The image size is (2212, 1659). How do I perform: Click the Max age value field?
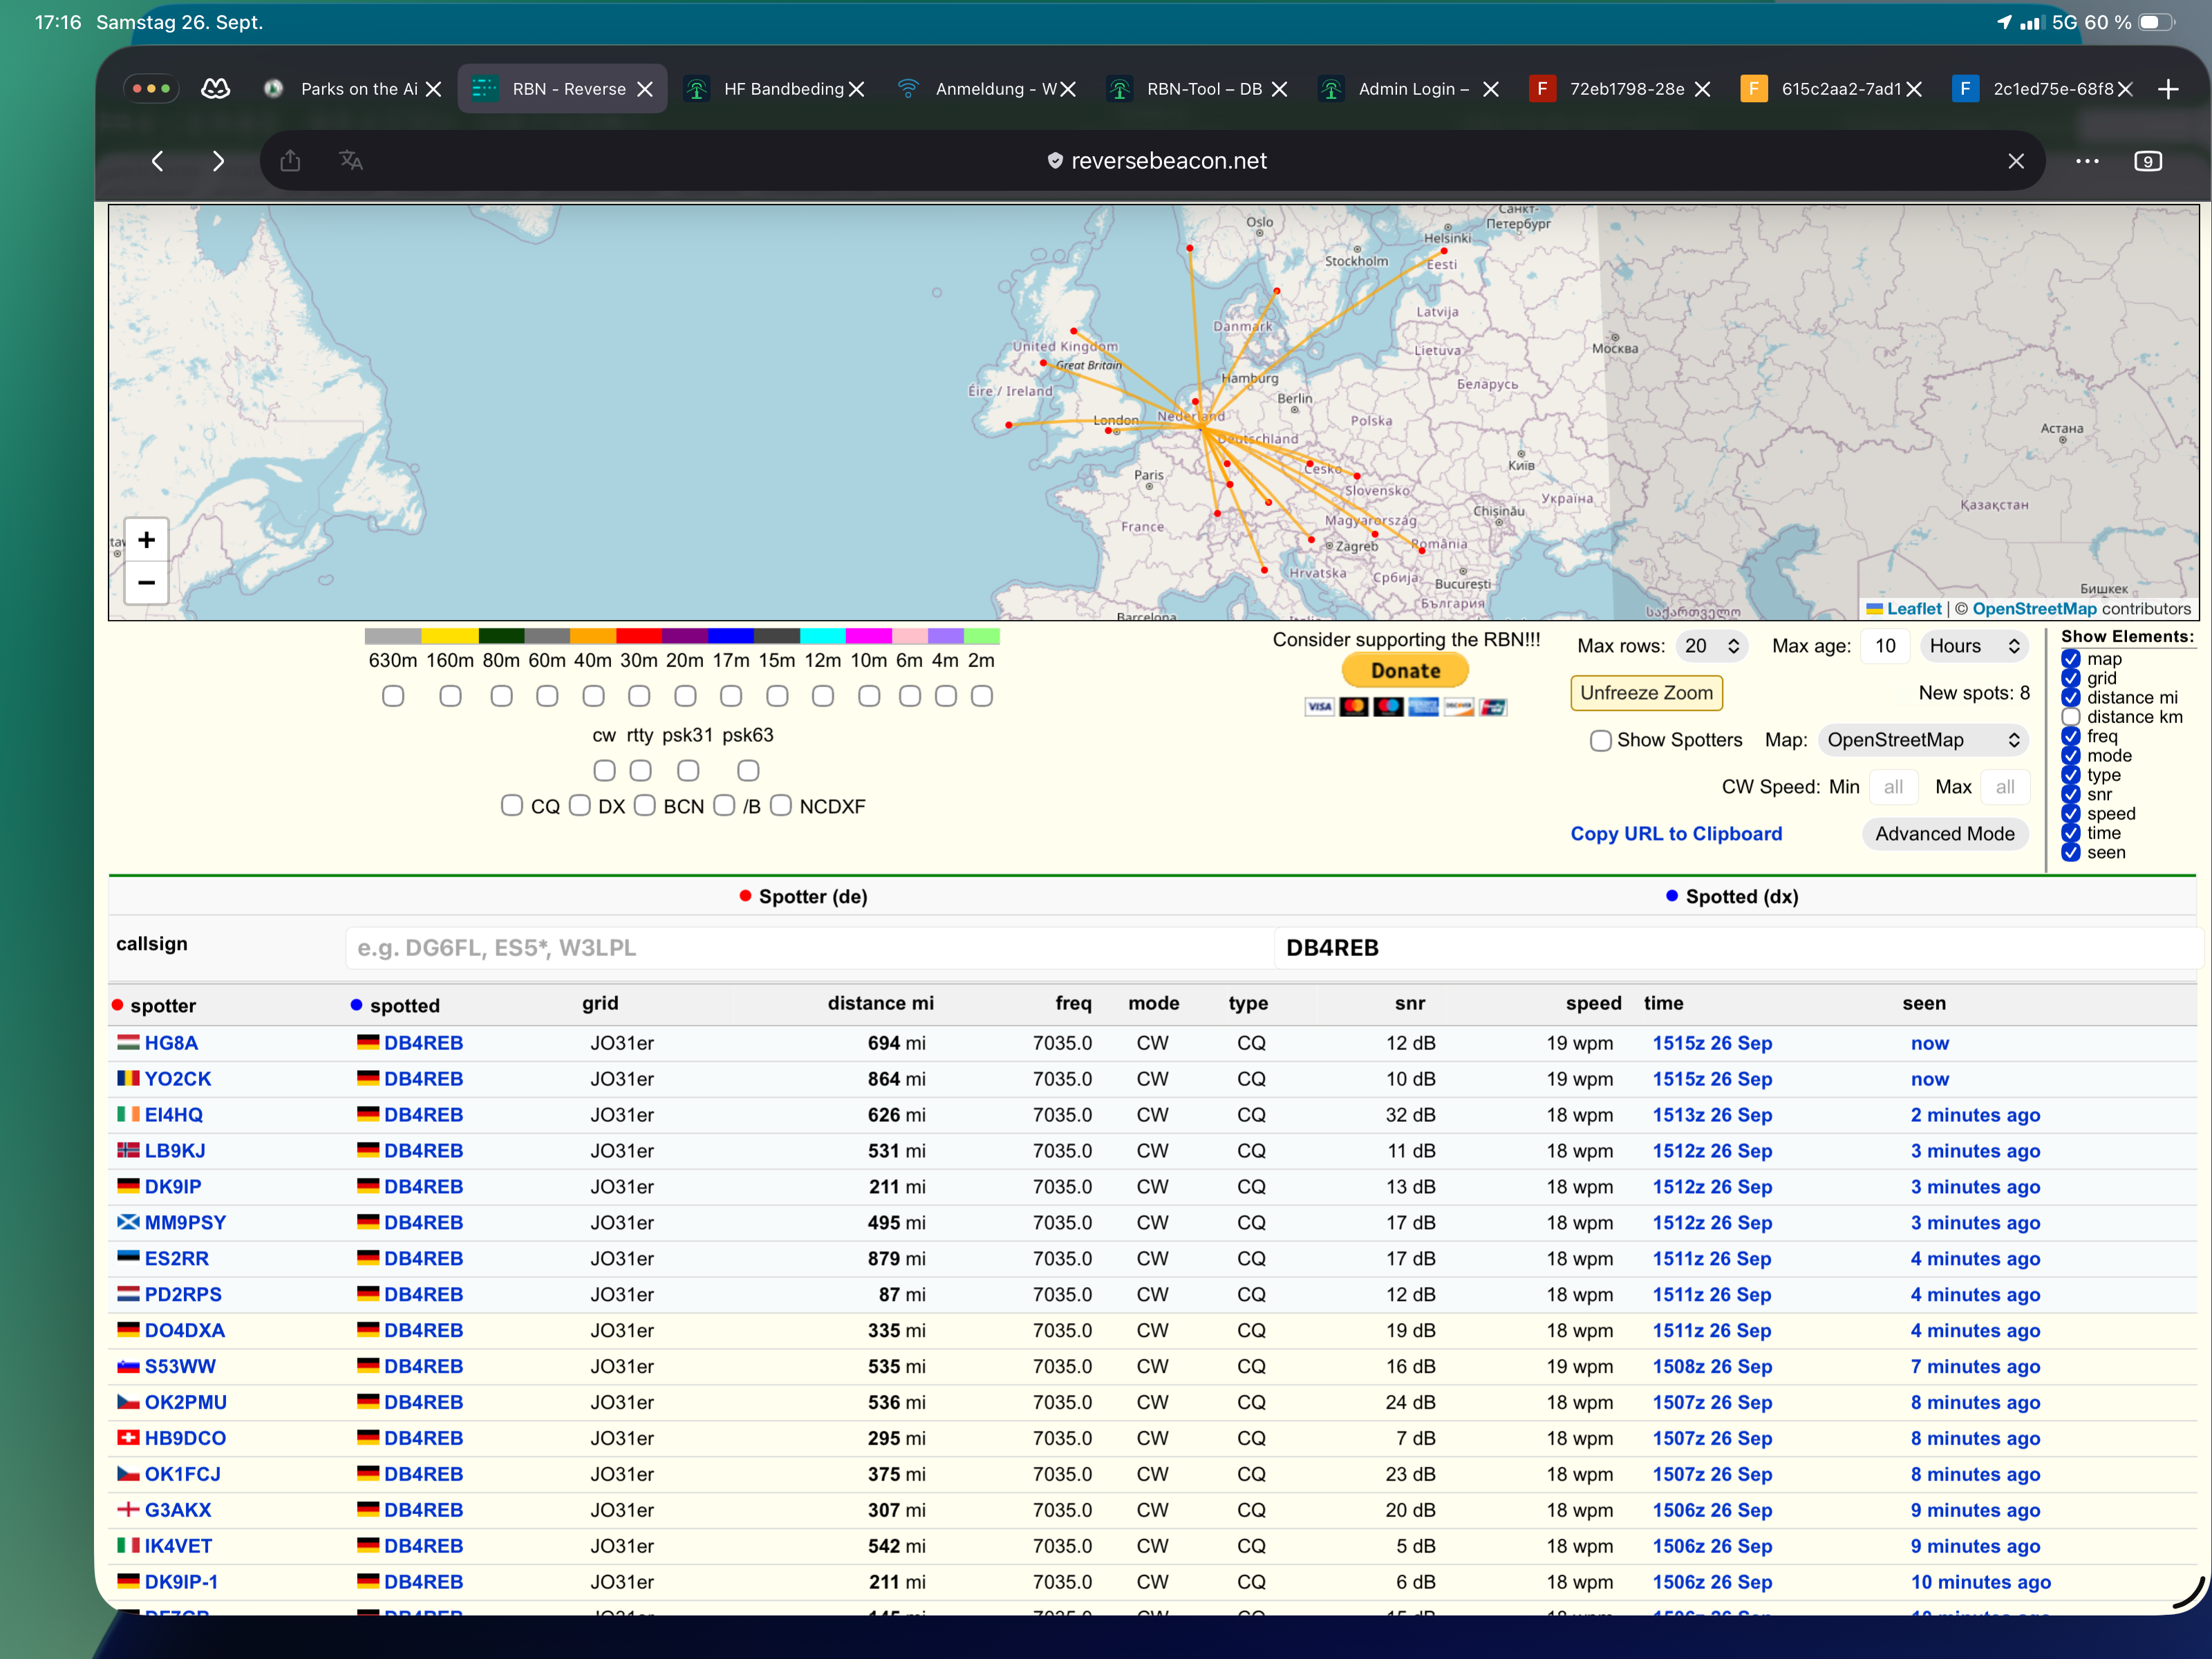(x=1885, y=646)
